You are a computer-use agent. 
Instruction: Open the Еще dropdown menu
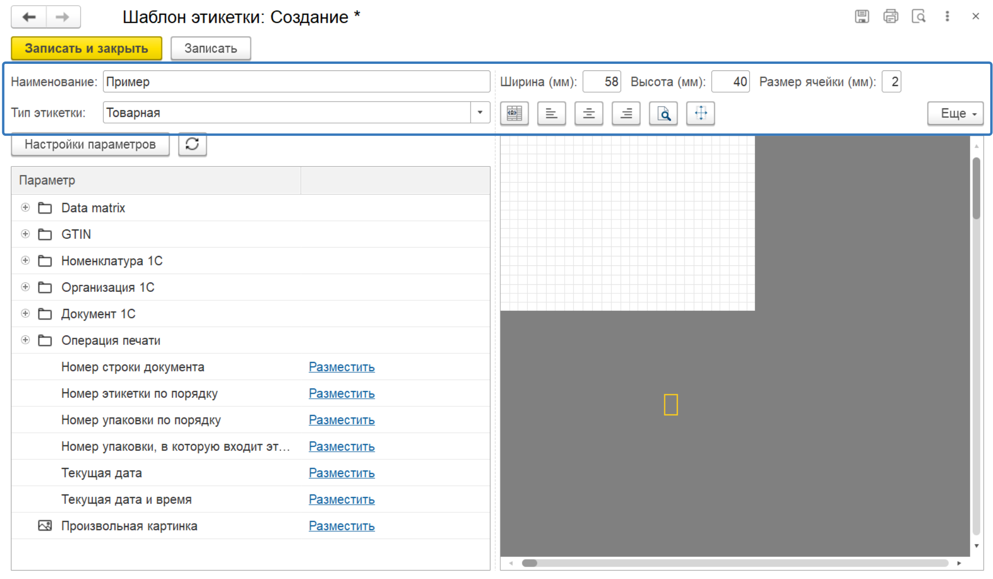tap(955, 114)
